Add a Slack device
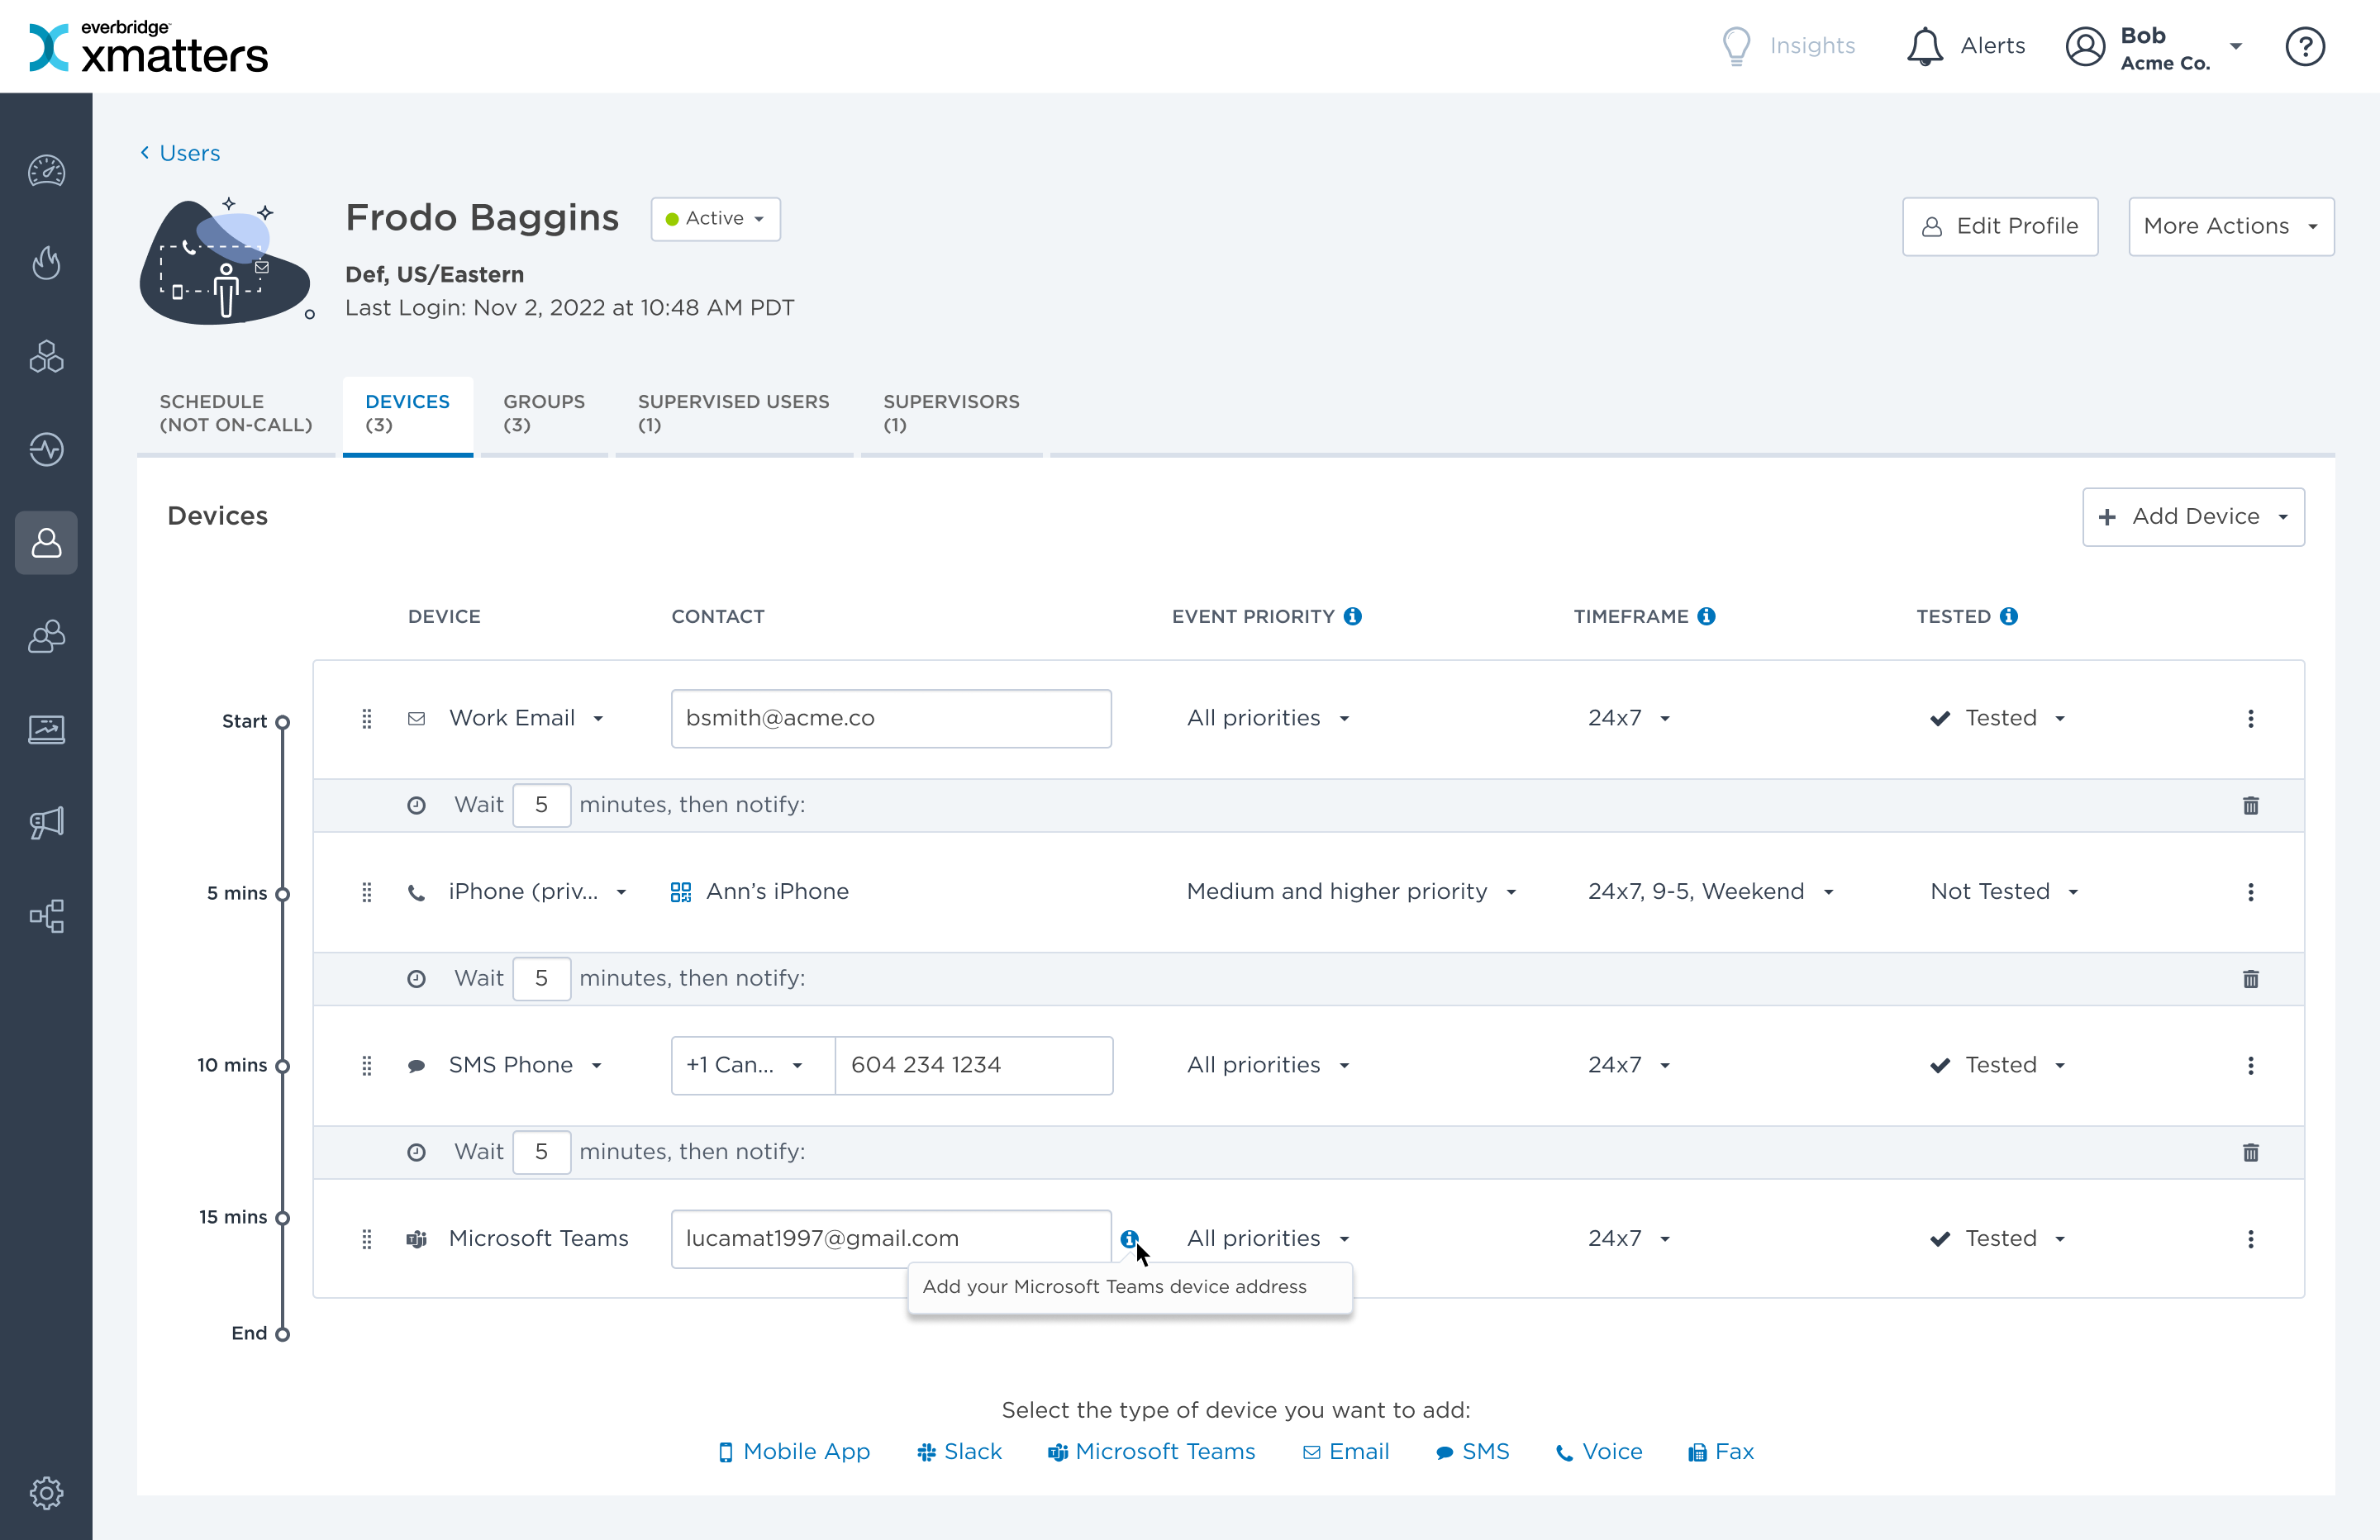Viewport: 2380px width, 1540px height. coord(959,1451)
